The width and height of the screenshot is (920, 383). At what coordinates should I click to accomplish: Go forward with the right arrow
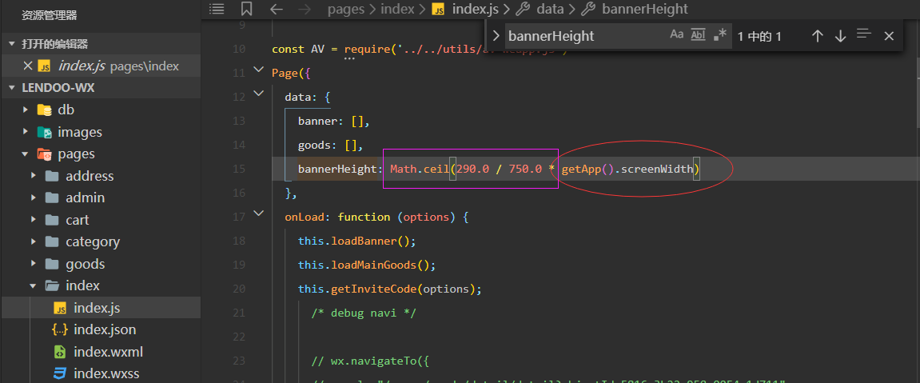305,9
